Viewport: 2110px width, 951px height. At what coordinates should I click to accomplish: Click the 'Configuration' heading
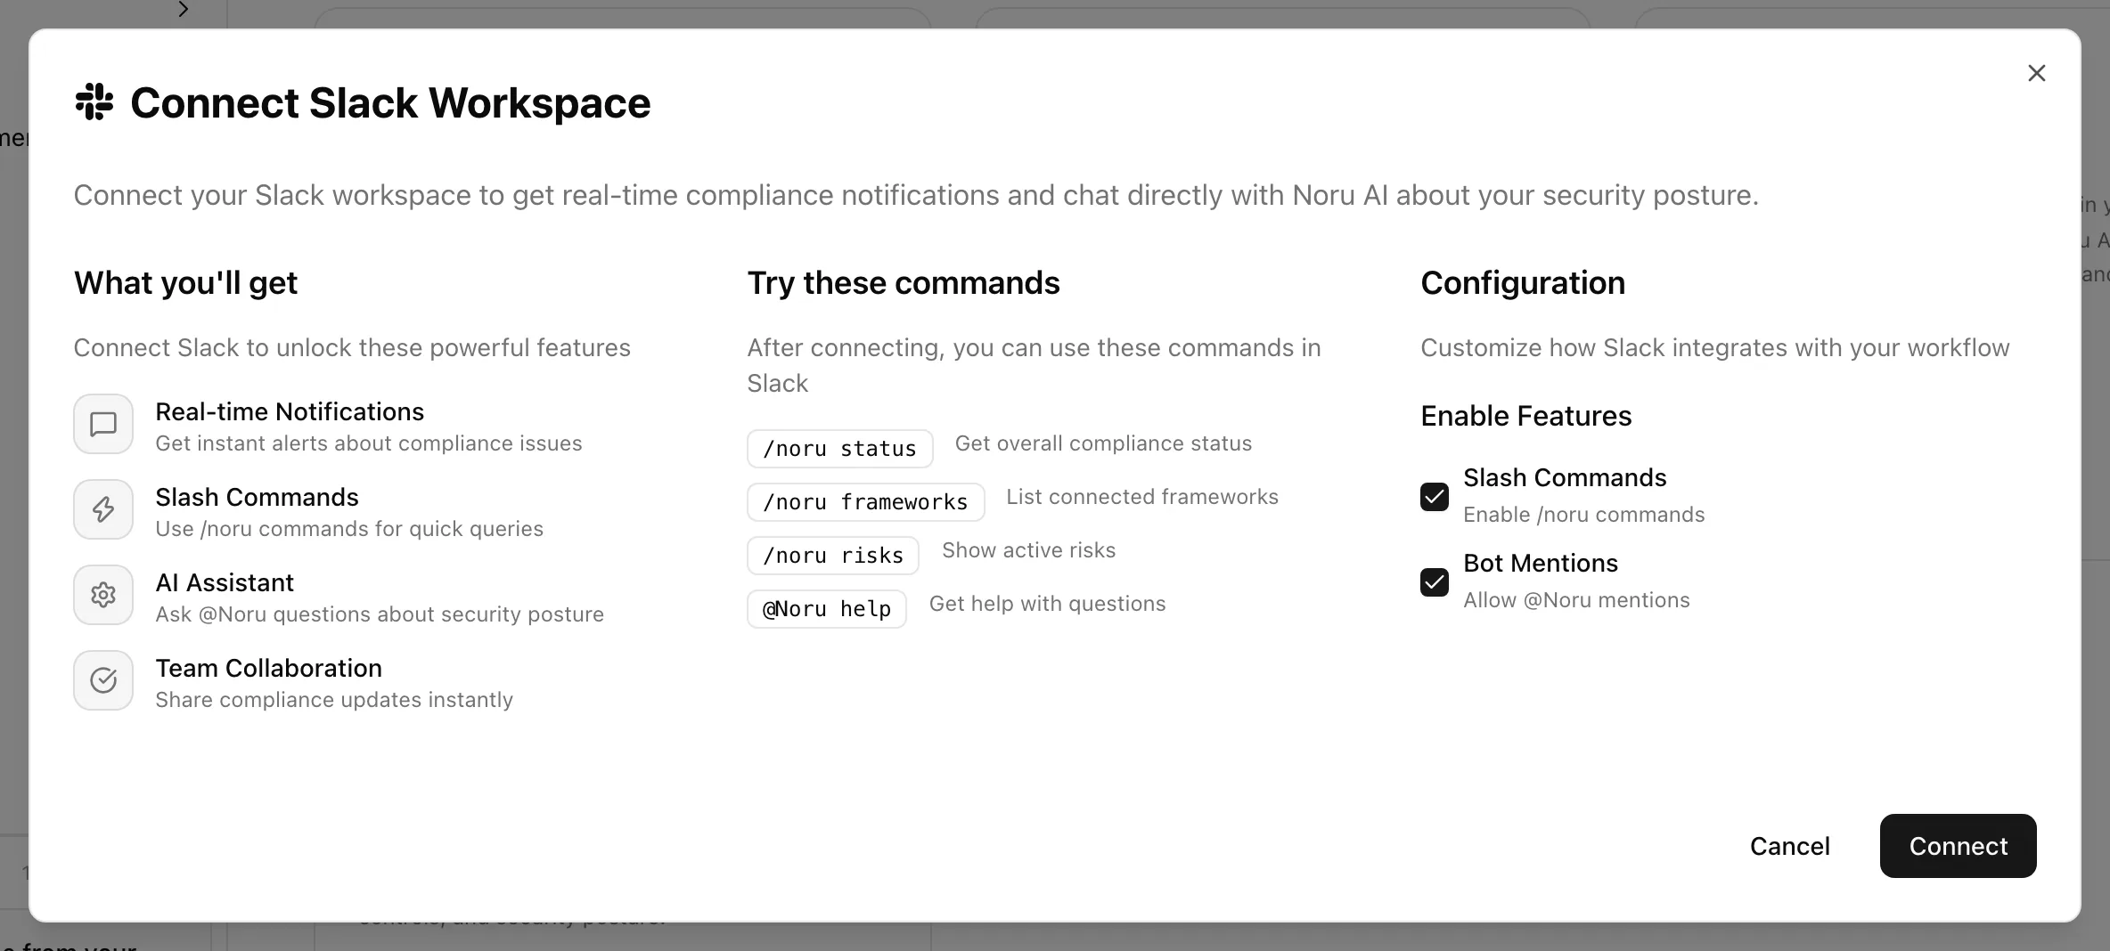[1523, 283]
